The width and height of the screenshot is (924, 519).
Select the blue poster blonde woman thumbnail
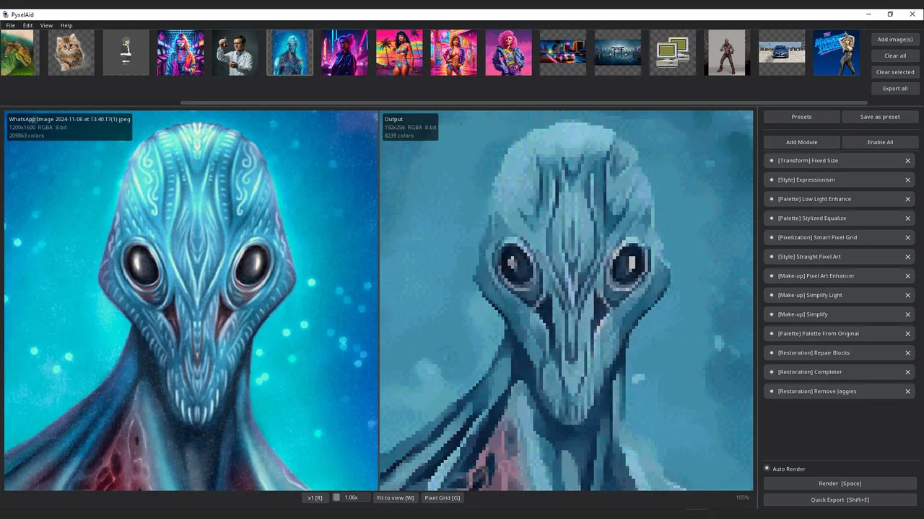pos(837,53)
